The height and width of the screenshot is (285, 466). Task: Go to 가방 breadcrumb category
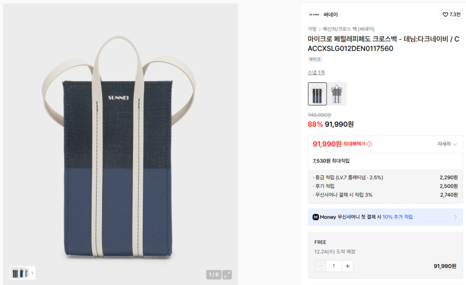pos(312,29)
